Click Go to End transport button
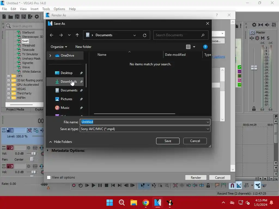The height and width of the screenshot is (209, 279). pyautogui.click(x=120, y=186)
